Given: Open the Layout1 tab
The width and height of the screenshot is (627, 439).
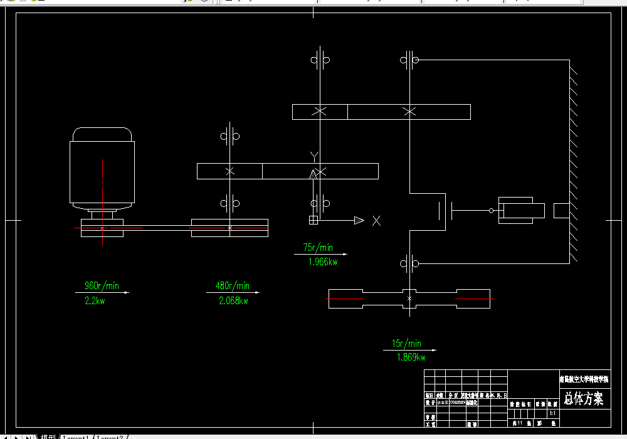Looking at the screenshot, I should pos(76,437).
